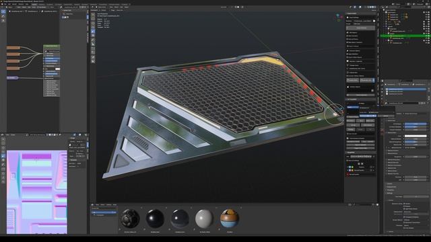
Task: Select the dark blue-gray material sphere asset
Action: pyautogui.click(x=180, y=218)
